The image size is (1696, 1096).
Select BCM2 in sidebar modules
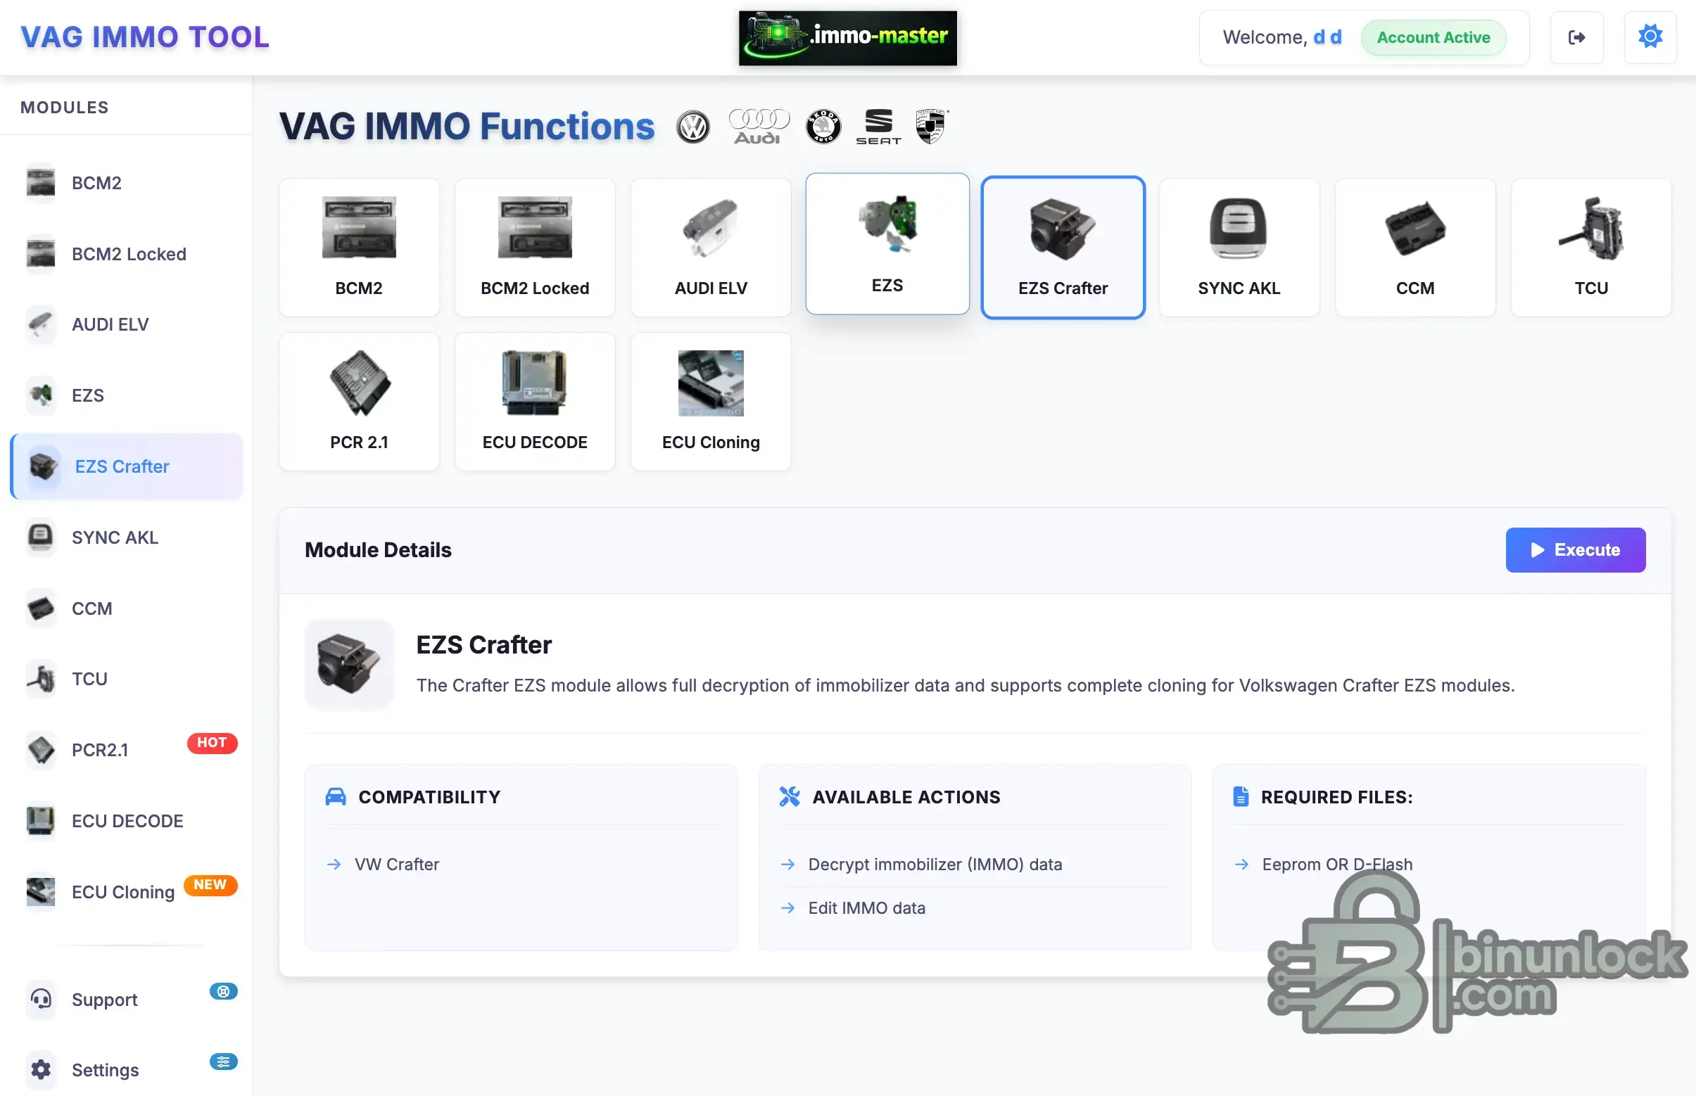click(97, 183)
